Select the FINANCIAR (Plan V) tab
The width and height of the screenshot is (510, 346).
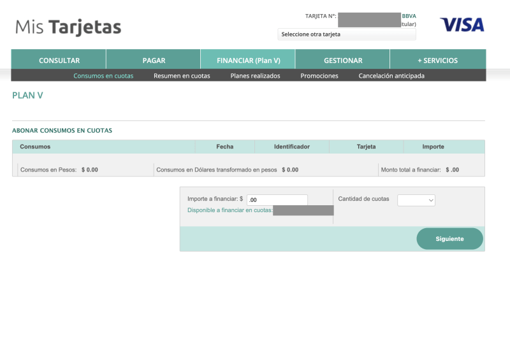[248, 61]
